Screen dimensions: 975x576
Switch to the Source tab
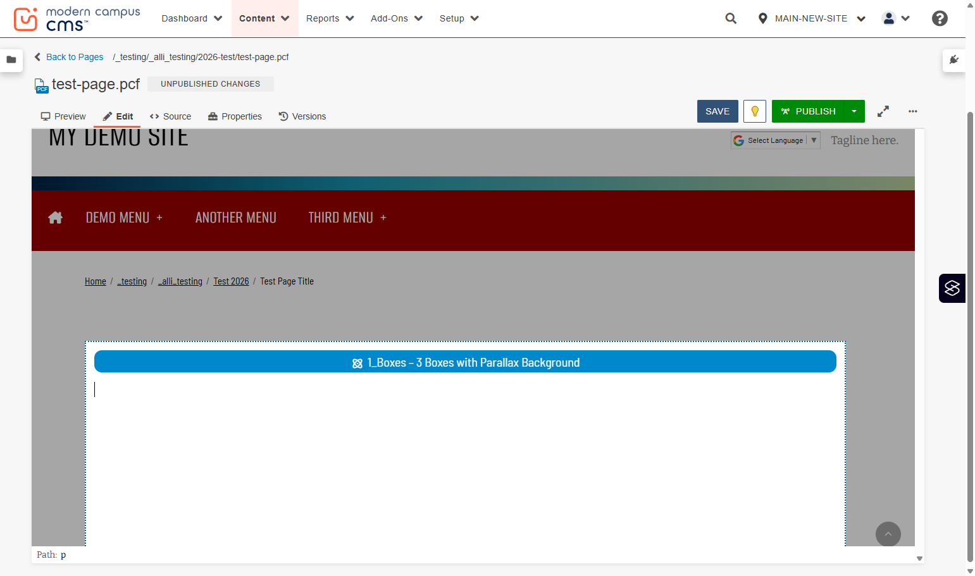click(170, 116)
